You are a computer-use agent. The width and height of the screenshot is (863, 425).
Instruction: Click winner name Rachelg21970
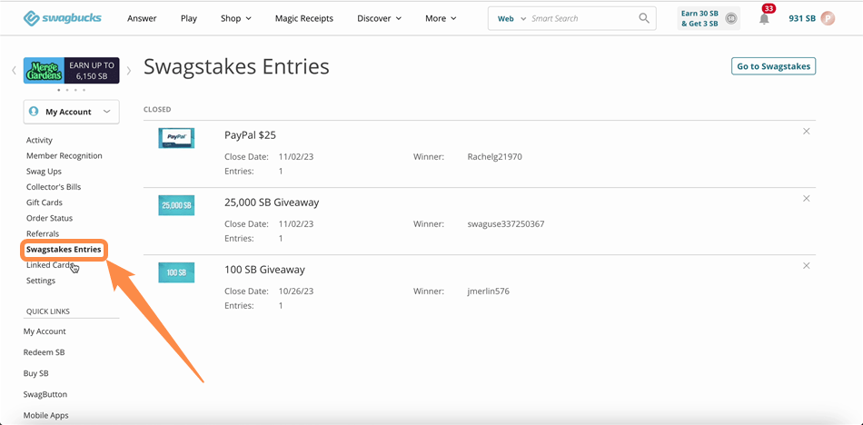click(x=494, y=156)
